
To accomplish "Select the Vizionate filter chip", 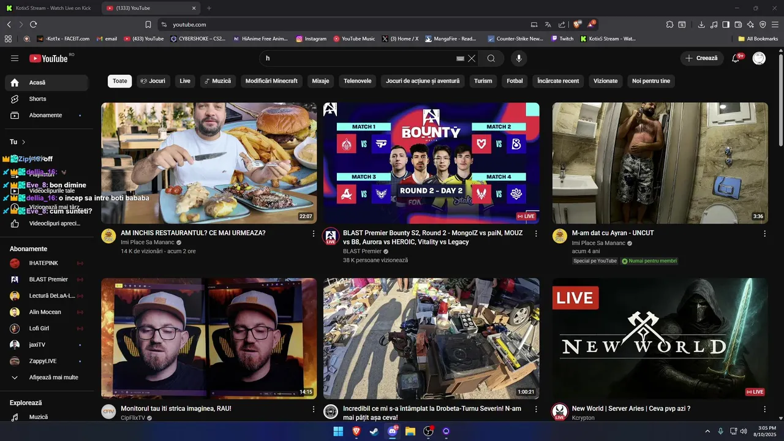I will [606, 81].
